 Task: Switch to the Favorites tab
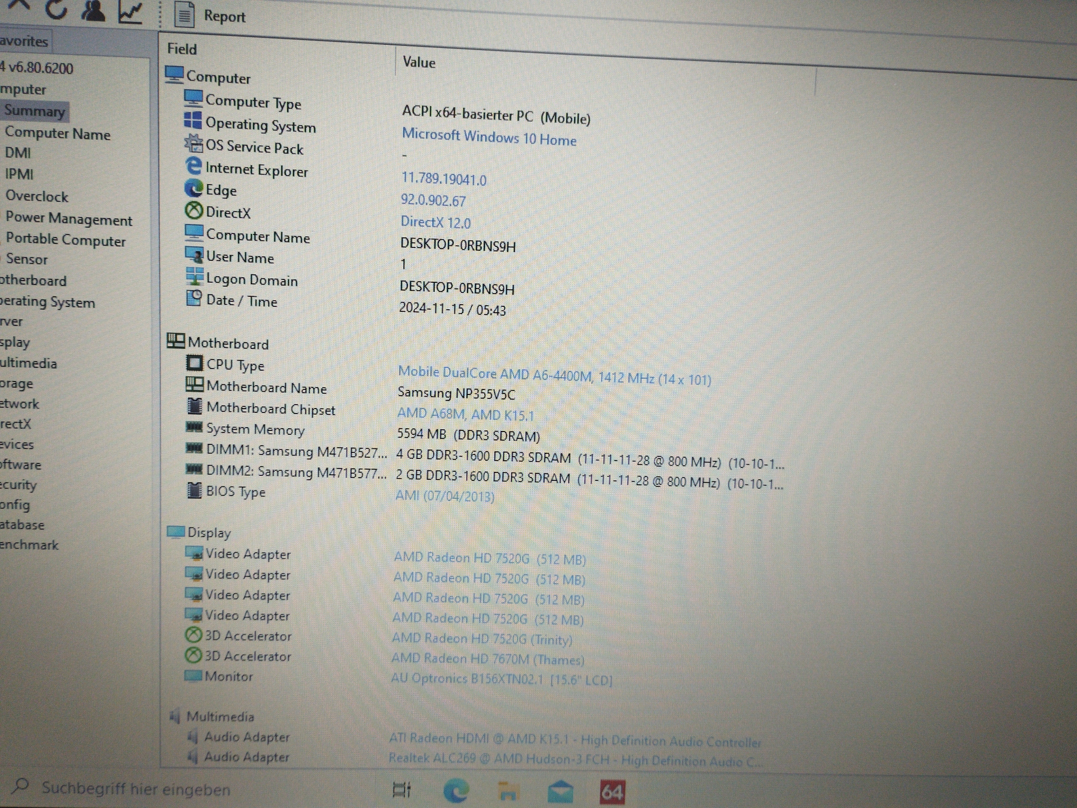point(24,42)
